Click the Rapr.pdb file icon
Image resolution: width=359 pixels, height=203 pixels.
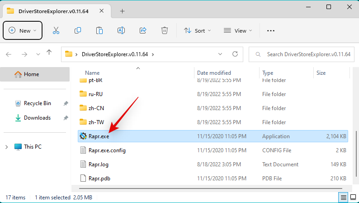tap(83, 178)
